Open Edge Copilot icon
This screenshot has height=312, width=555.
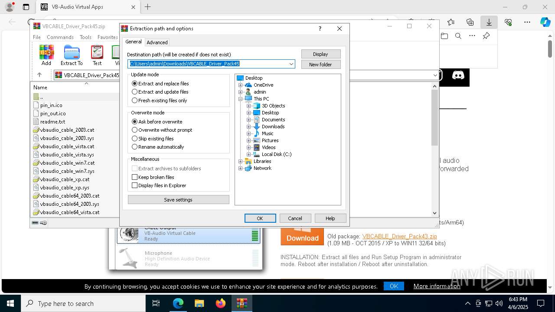tap(545, 22)
